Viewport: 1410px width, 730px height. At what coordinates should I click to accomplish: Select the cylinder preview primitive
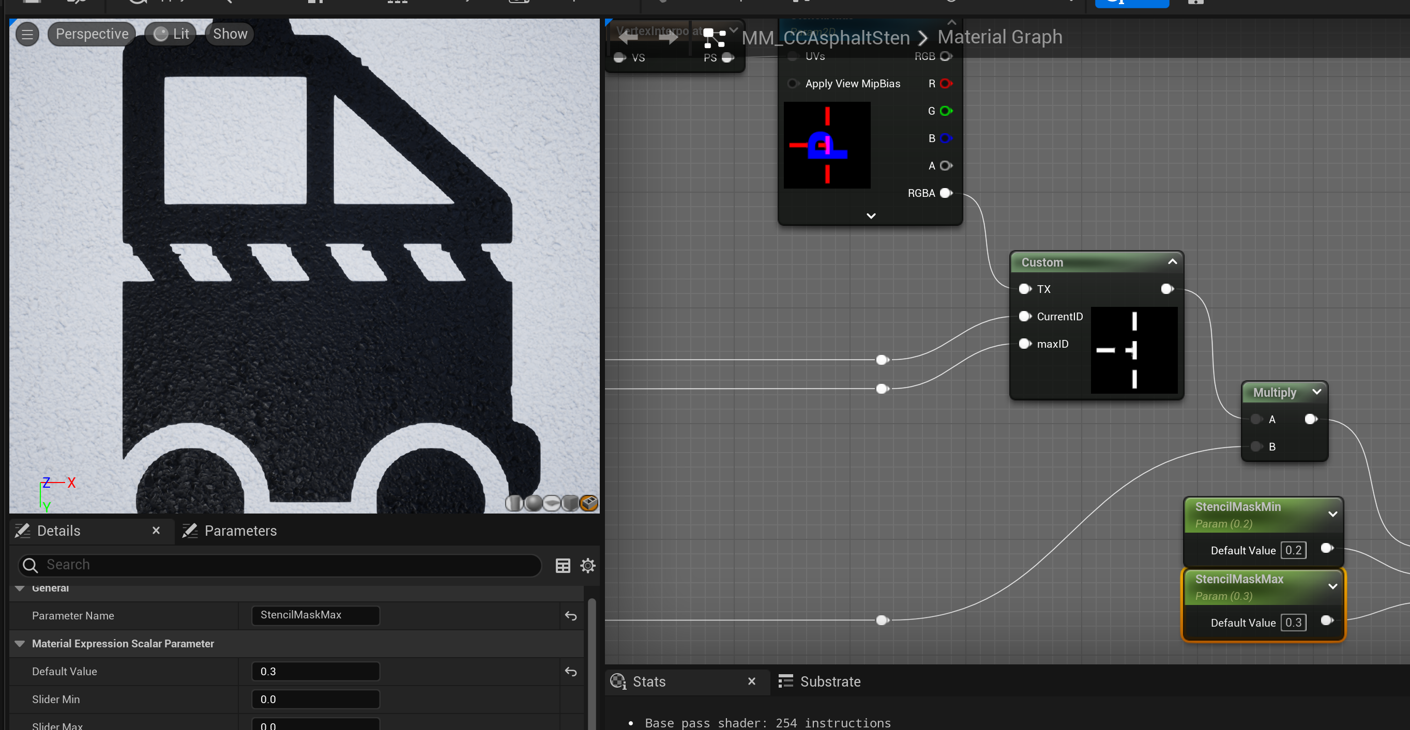[514, 503]
